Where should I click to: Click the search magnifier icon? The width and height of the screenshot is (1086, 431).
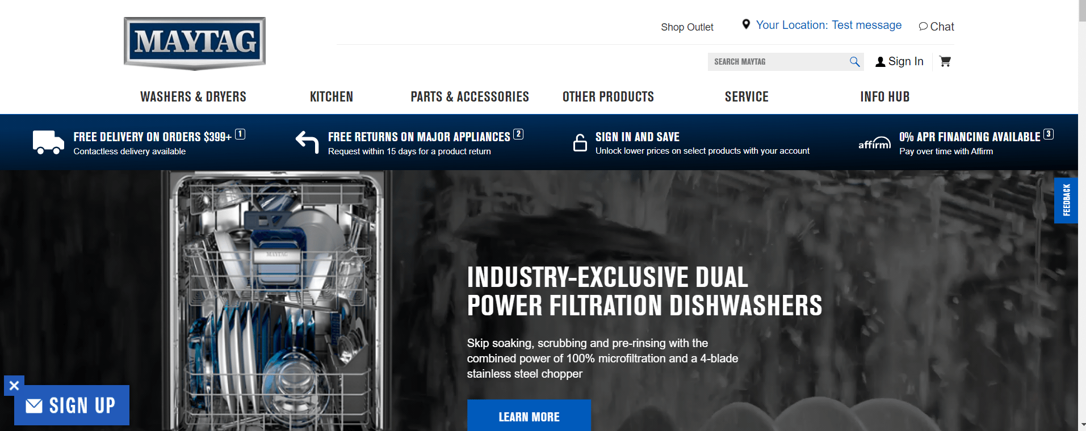pyautogui.click(x=854, y=62)
